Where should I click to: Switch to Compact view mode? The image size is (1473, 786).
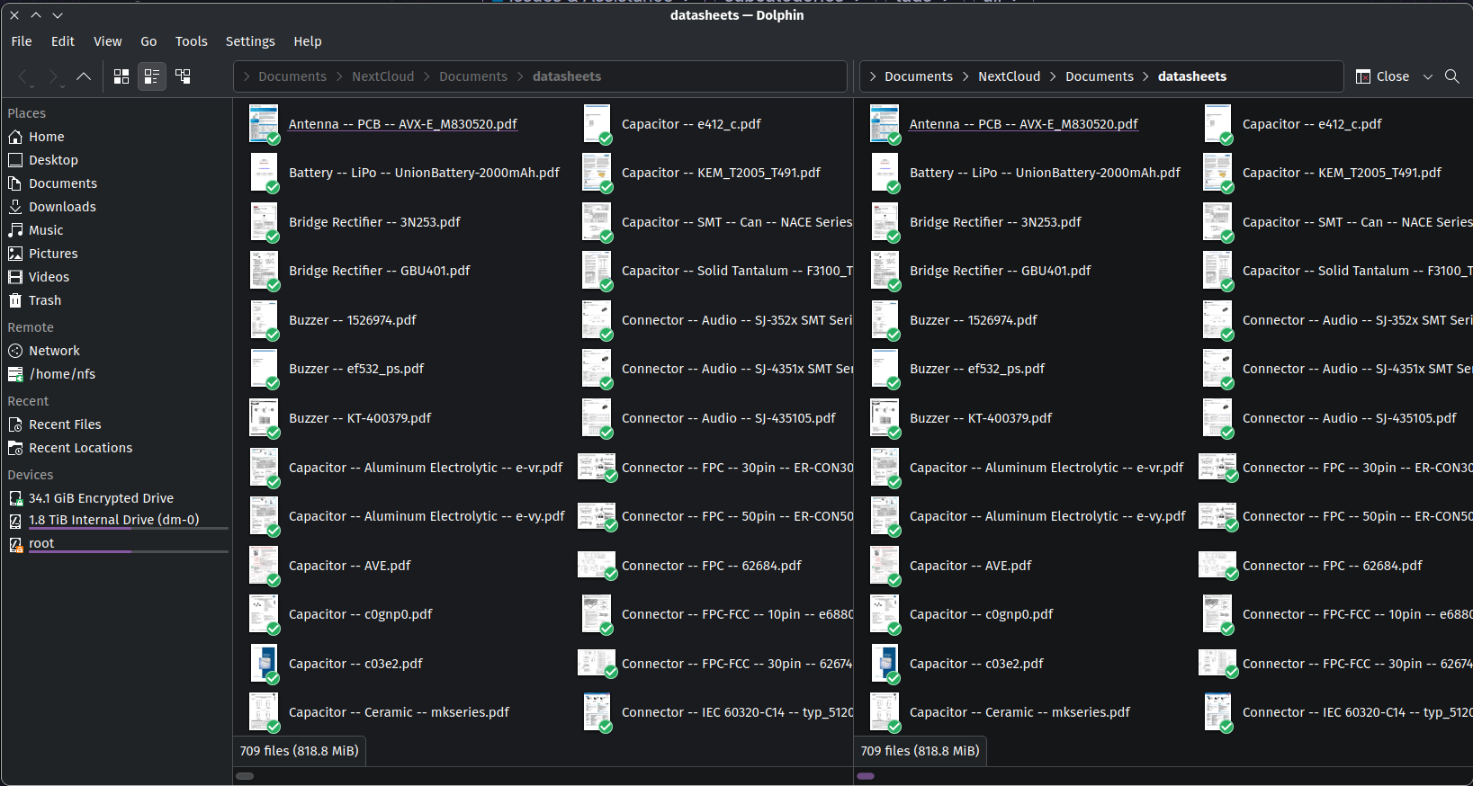click(152, 76)
